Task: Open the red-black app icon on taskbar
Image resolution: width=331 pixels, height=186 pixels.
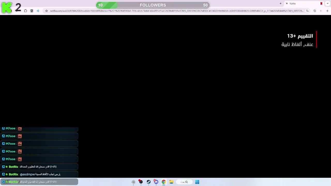Action: pos(141,182)
